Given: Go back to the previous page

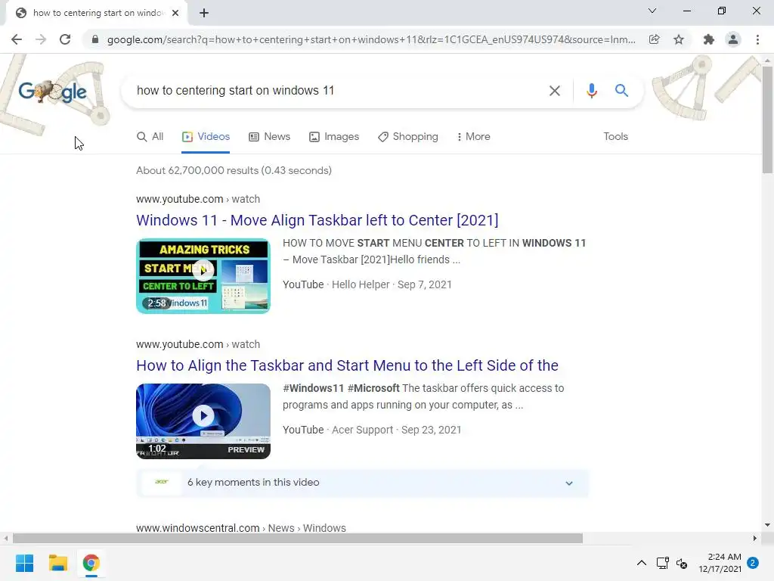Looking at the screenshot, I should [x=17, y=39].
